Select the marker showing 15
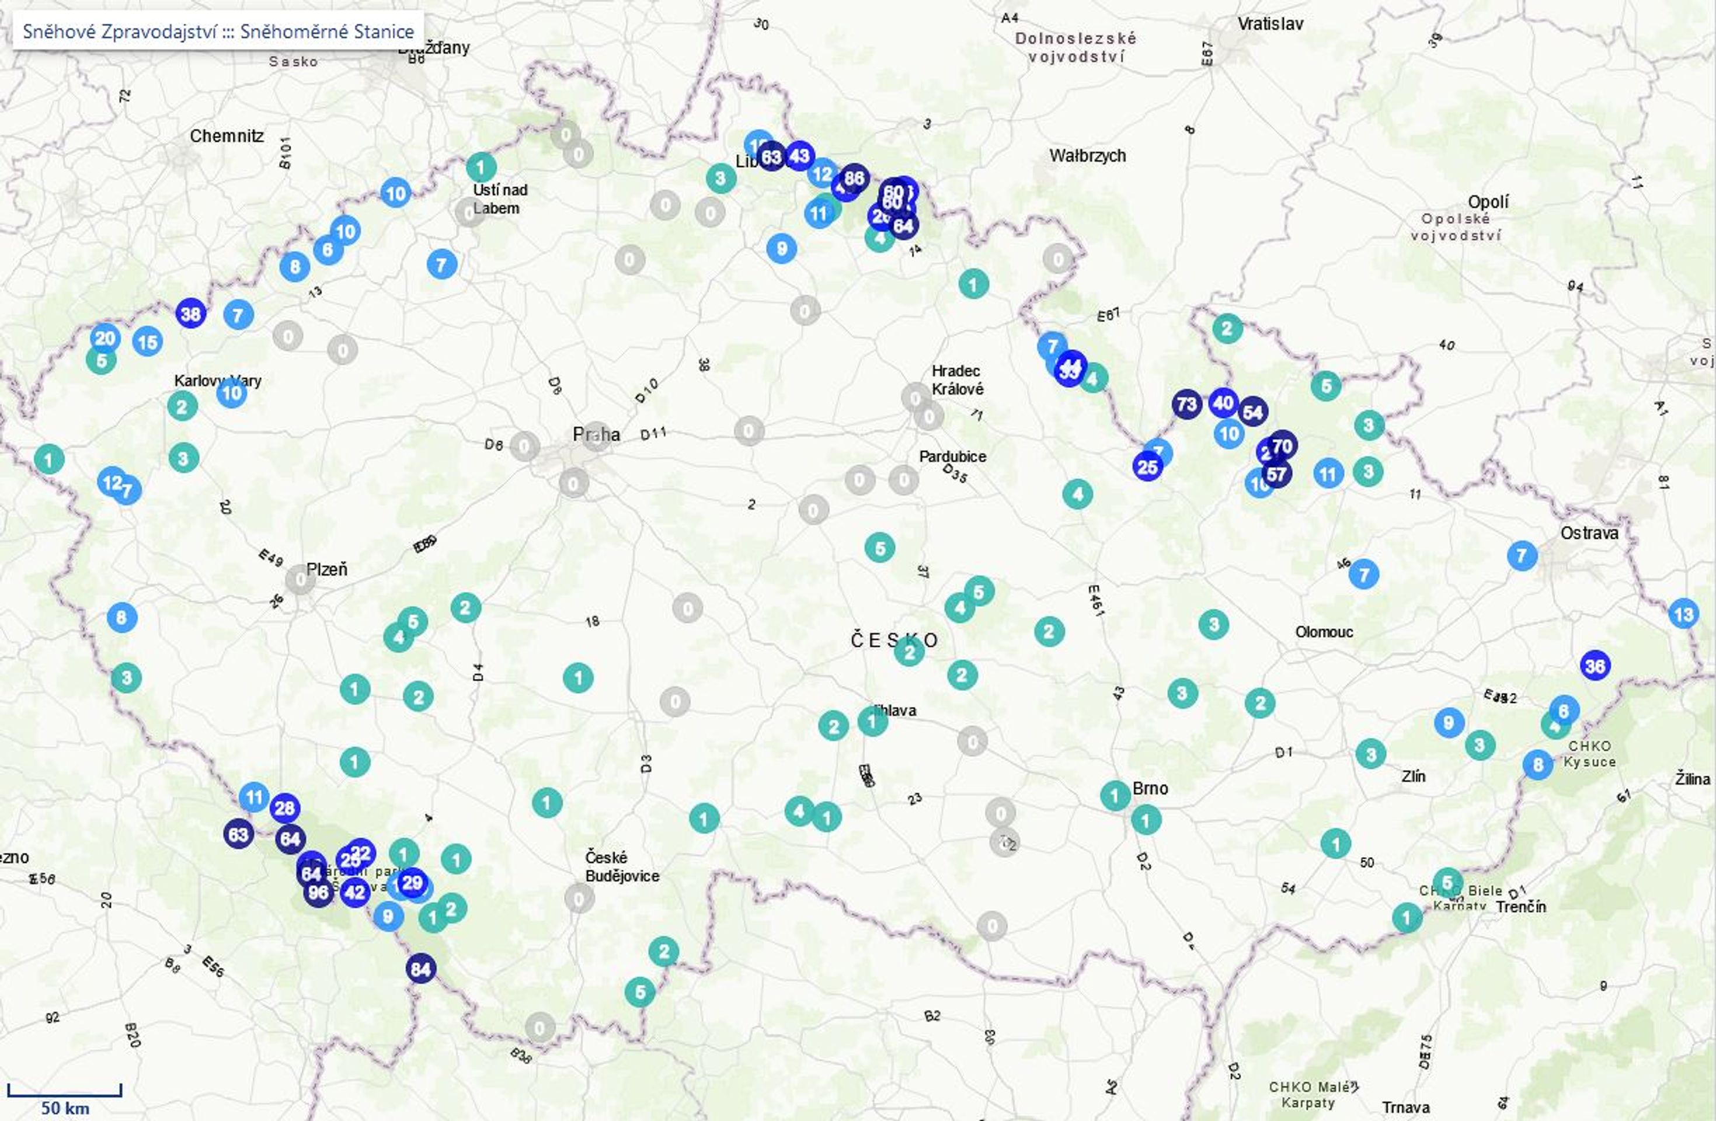Viewport: 1716px width, 1121px height. pos(148,342)
